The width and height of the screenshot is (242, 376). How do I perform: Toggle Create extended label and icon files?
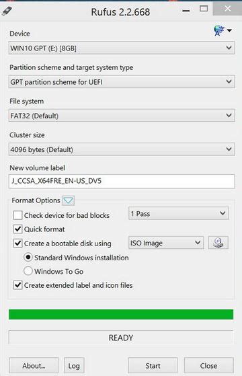click(17, 285)
